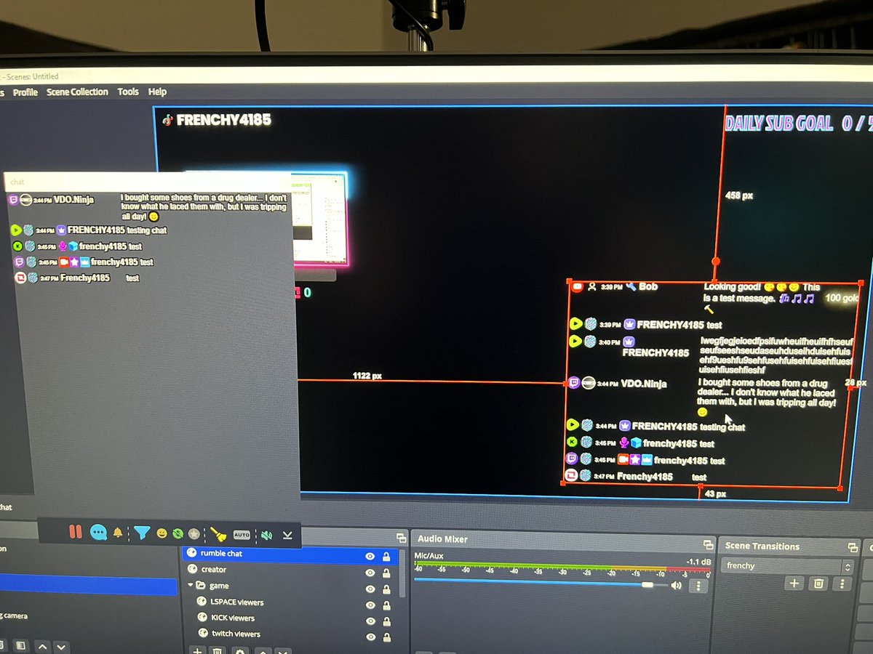The width and height of the screenshot is (873, 654).
Task: Toggle the AUTO button in chat toolbar
Action: click(x=242, y=535)
